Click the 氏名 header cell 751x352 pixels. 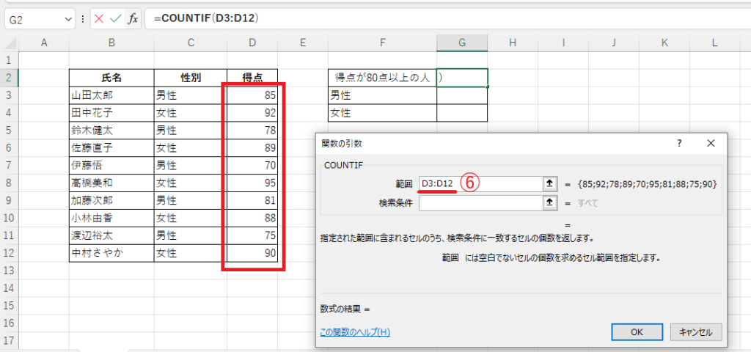pos(111,78)
